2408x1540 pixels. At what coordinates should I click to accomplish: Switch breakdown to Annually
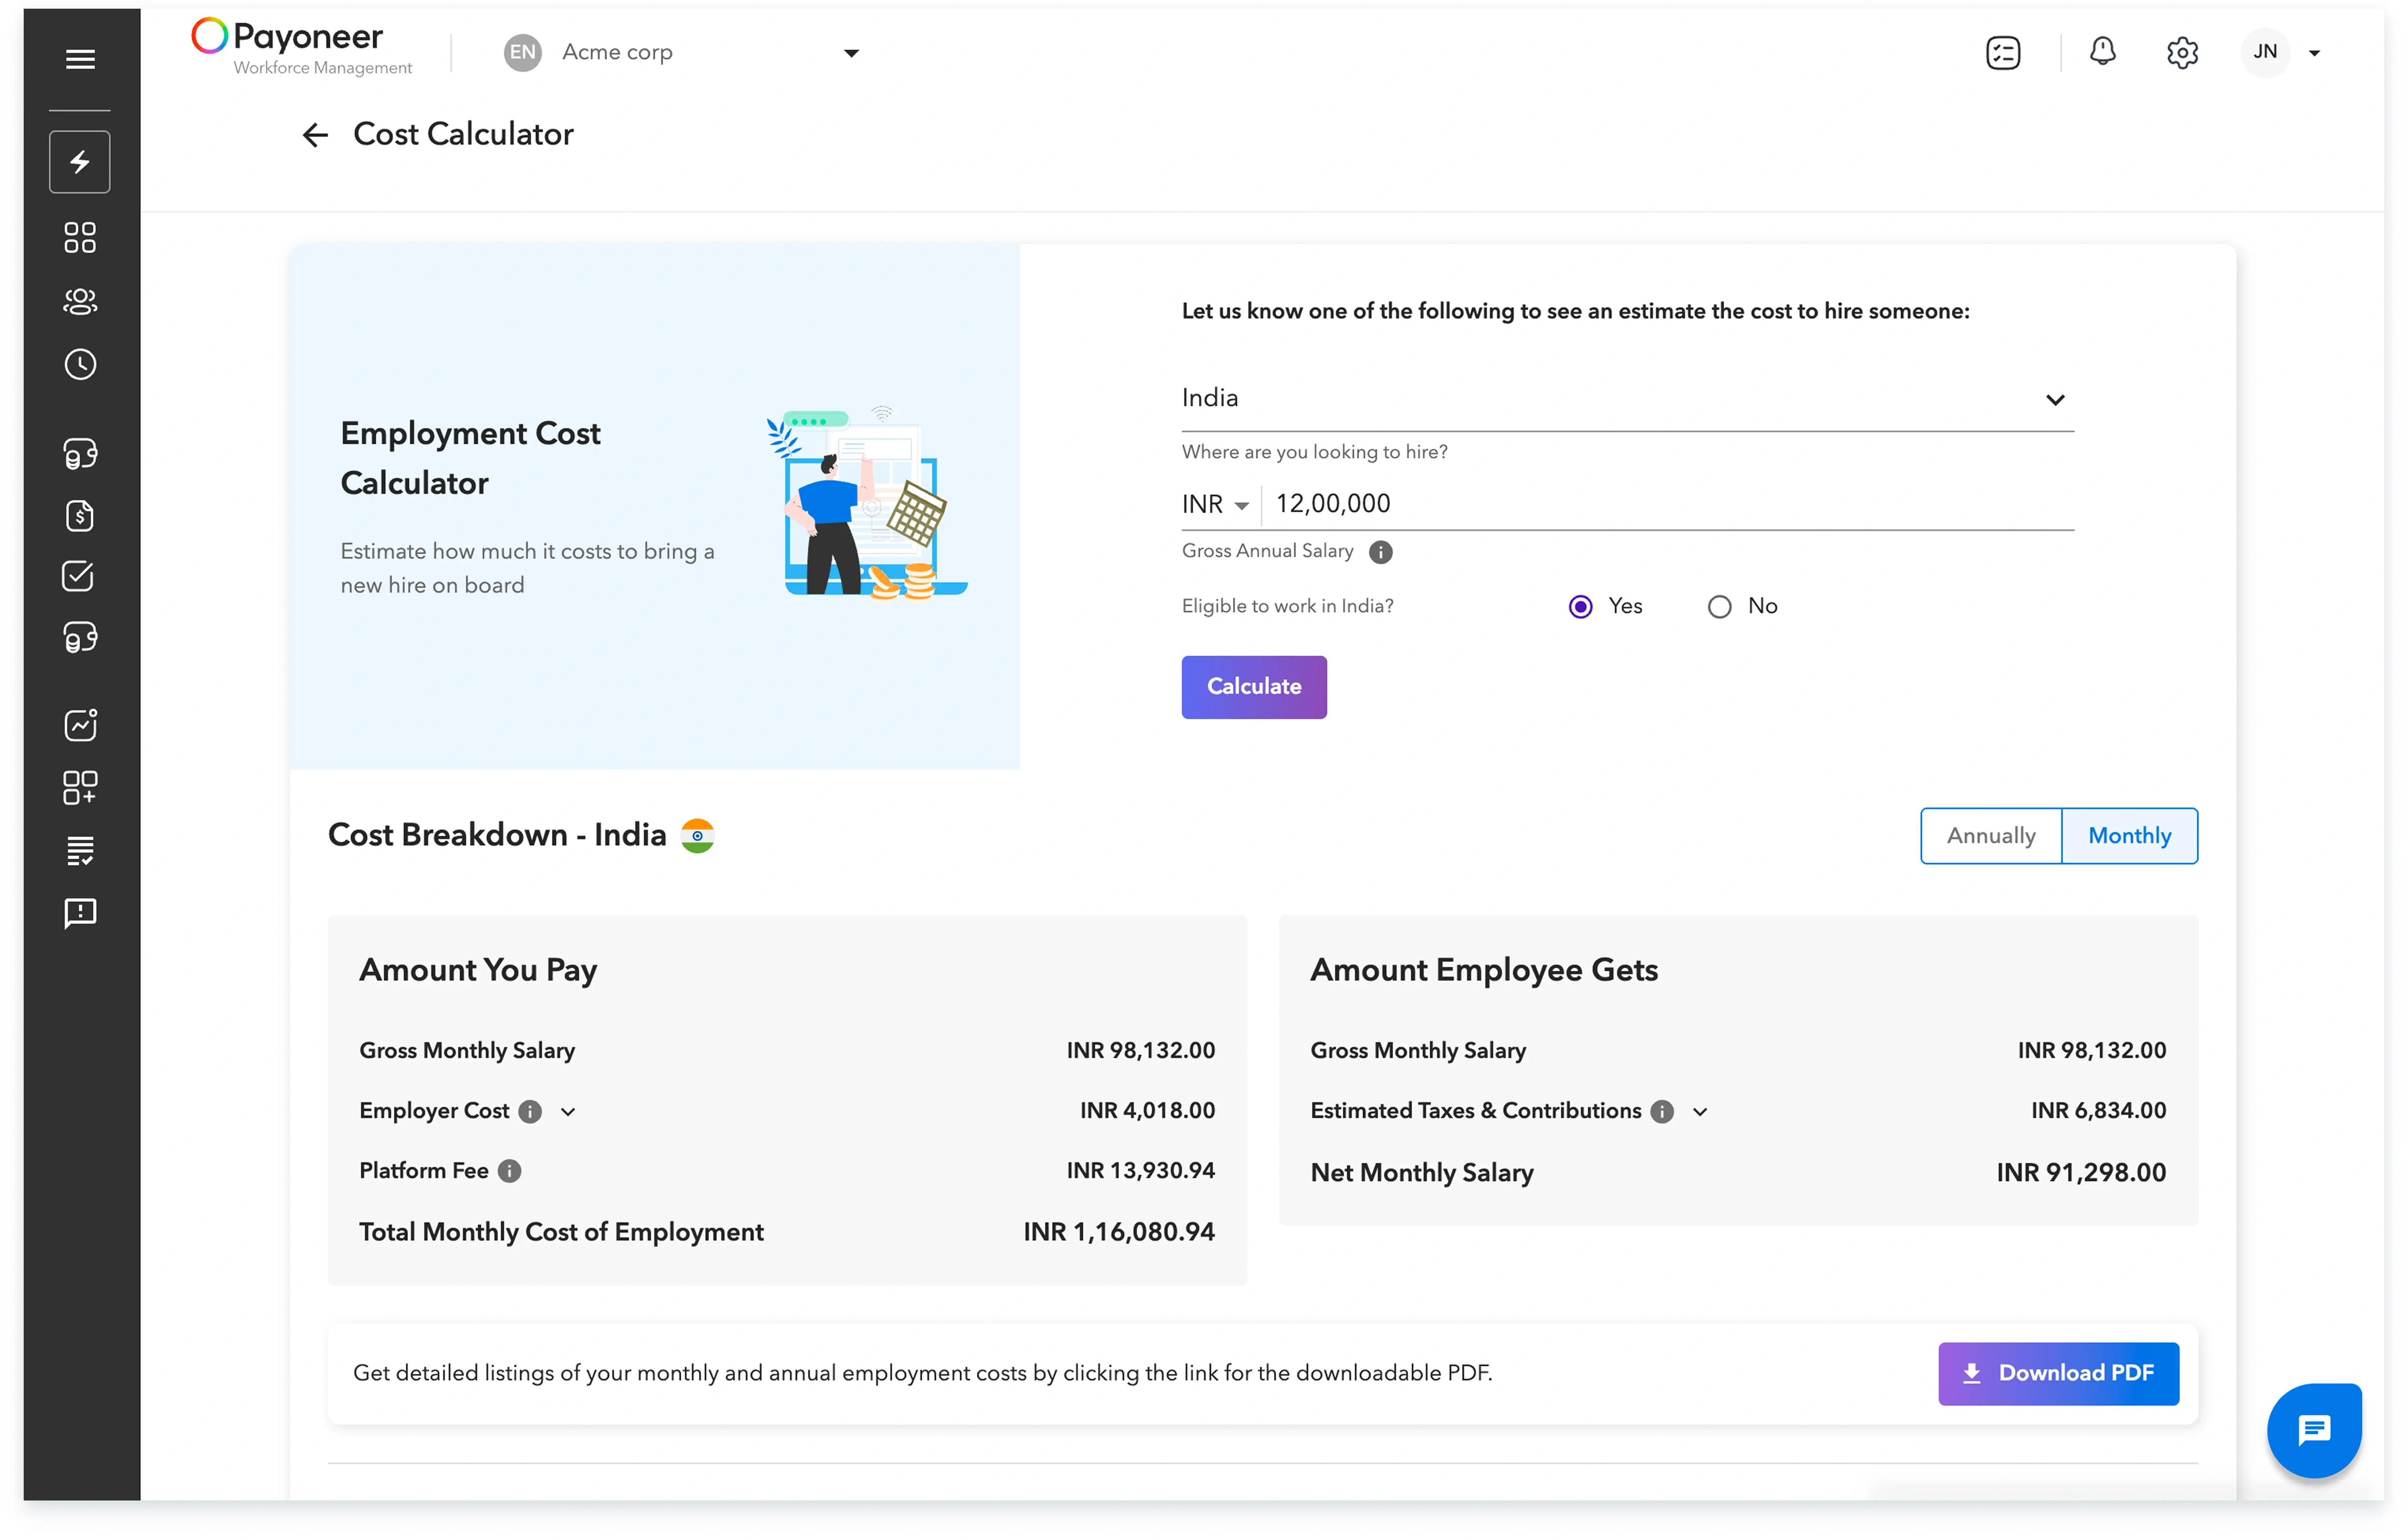1990,836
